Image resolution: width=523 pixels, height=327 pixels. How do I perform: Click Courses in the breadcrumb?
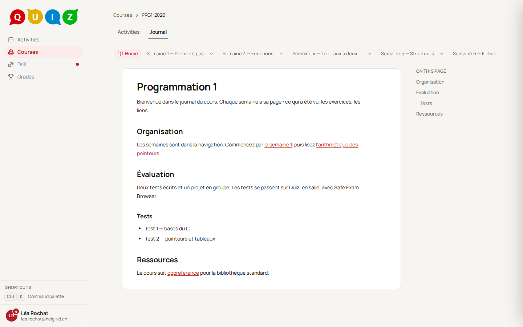(123, 15)
